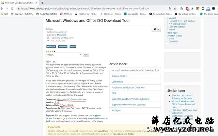
Task: Click the Office tag badge
Action: tap(73, 46)
